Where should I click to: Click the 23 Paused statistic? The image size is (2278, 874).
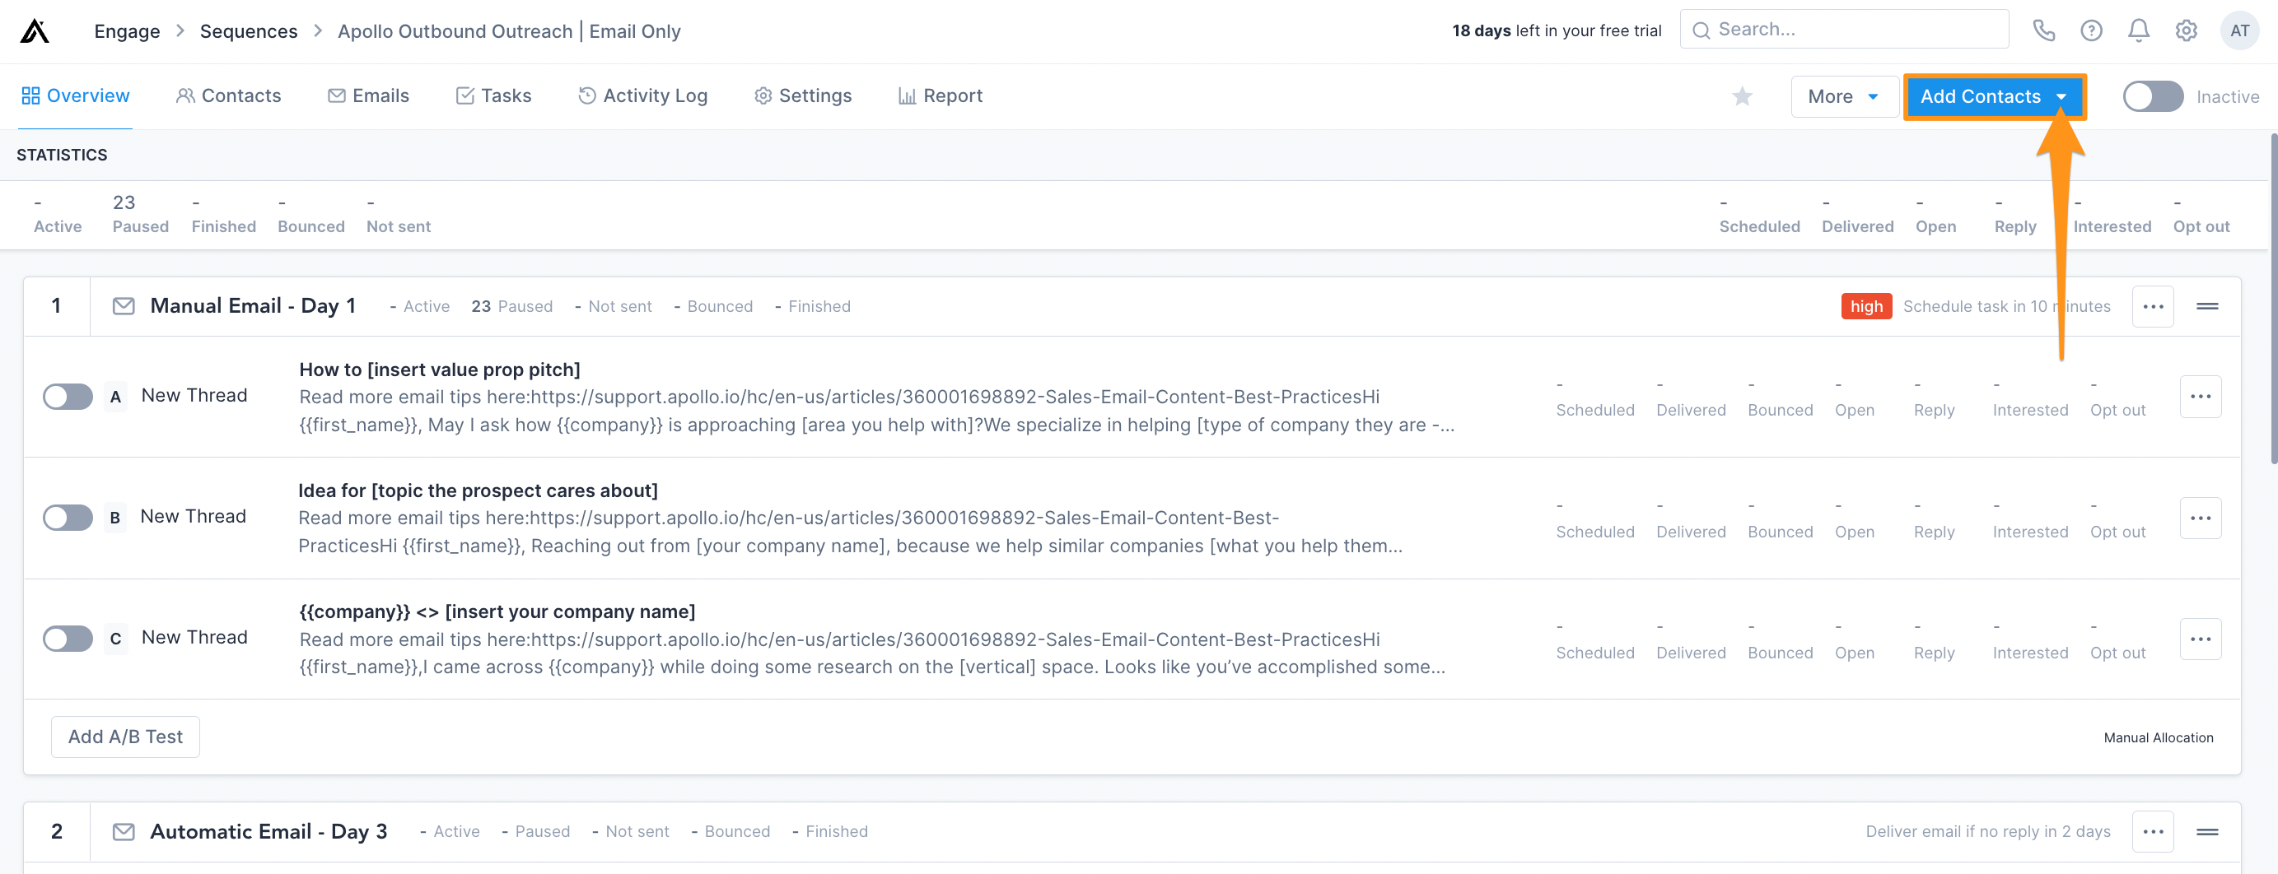141,215
